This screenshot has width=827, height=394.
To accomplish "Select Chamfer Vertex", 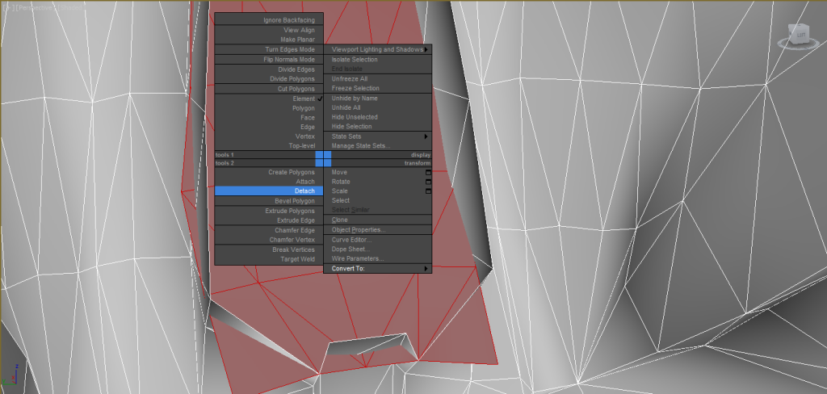I will point(269,240).
